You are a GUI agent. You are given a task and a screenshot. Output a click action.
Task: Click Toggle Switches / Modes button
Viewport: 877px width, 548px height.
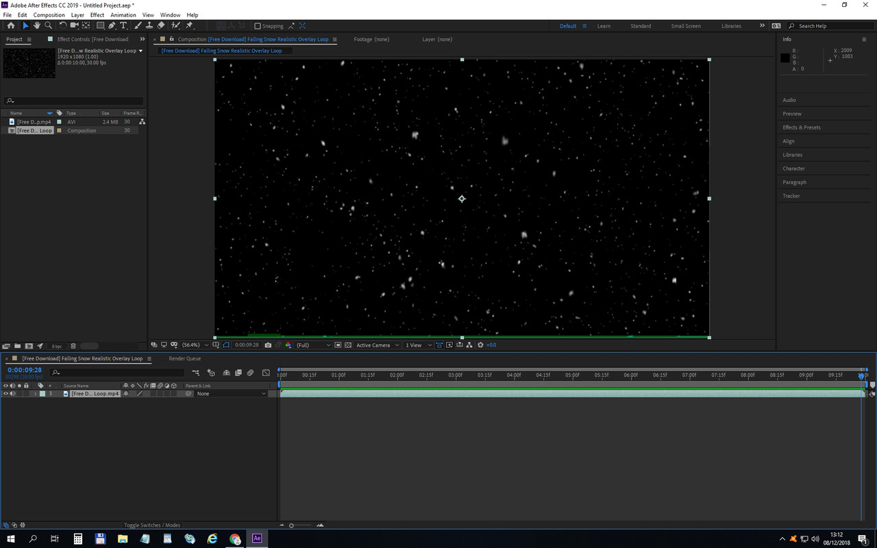pos(152,525)
